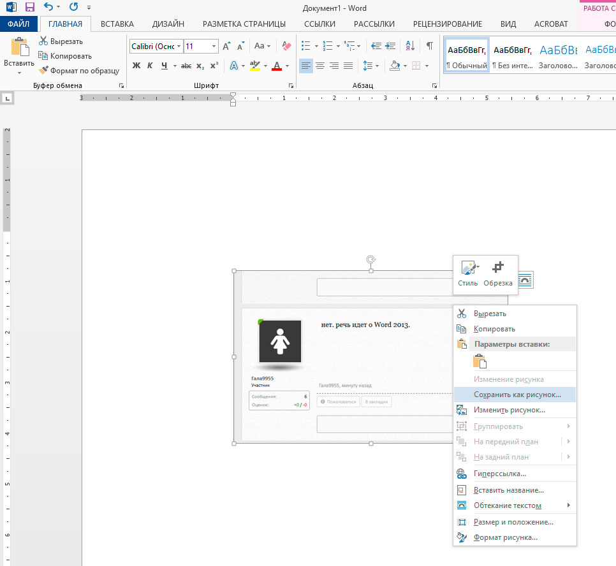
Task: Choose Гиперссылка in context menu
Action: point(515,474)
